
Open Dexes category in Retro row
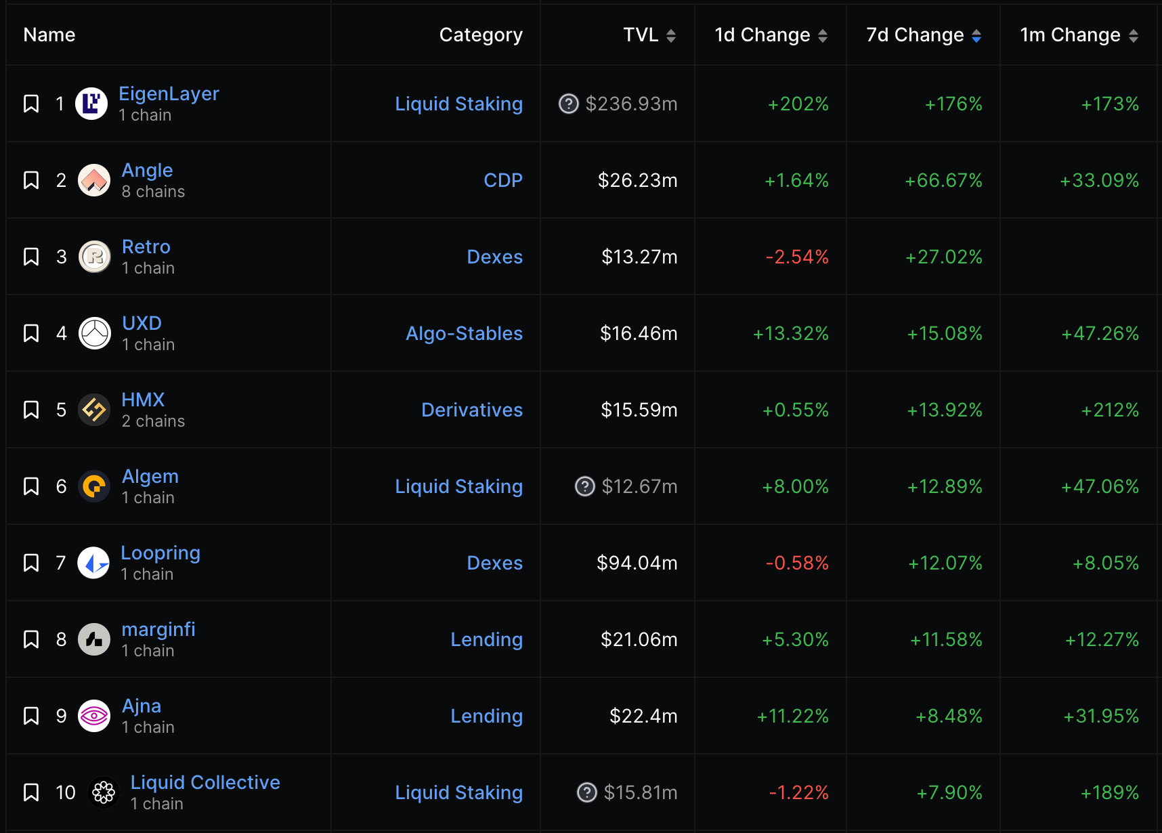tap(494, 257)
